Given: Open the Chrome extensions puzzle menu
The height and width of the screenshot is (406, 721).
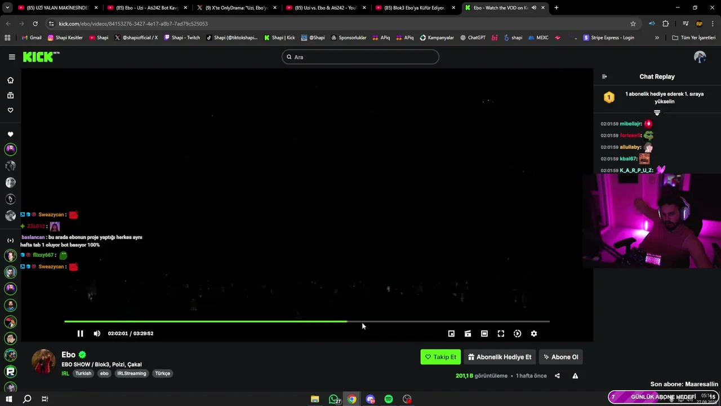Looking at the screenshot, I should pyautogui.click(x=666, y=24).
